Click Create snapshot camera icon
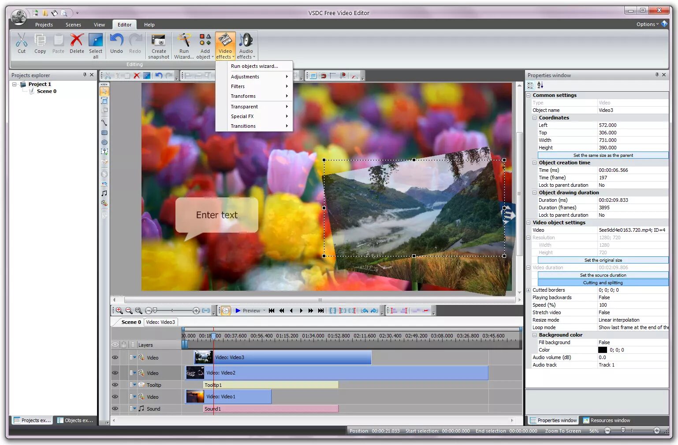 click(159, 41)
